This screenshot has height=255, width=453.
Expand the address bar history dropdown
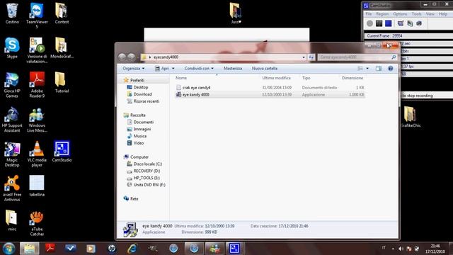304,57
